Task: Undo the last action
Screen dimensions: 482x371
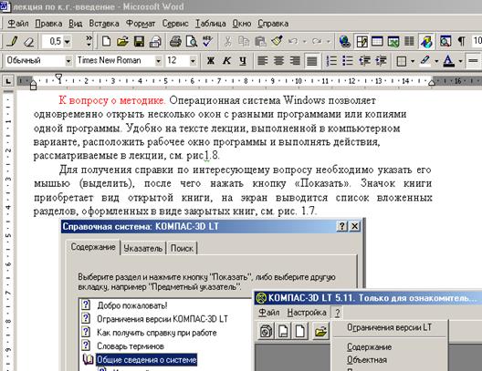Action: tap(293, 41)
